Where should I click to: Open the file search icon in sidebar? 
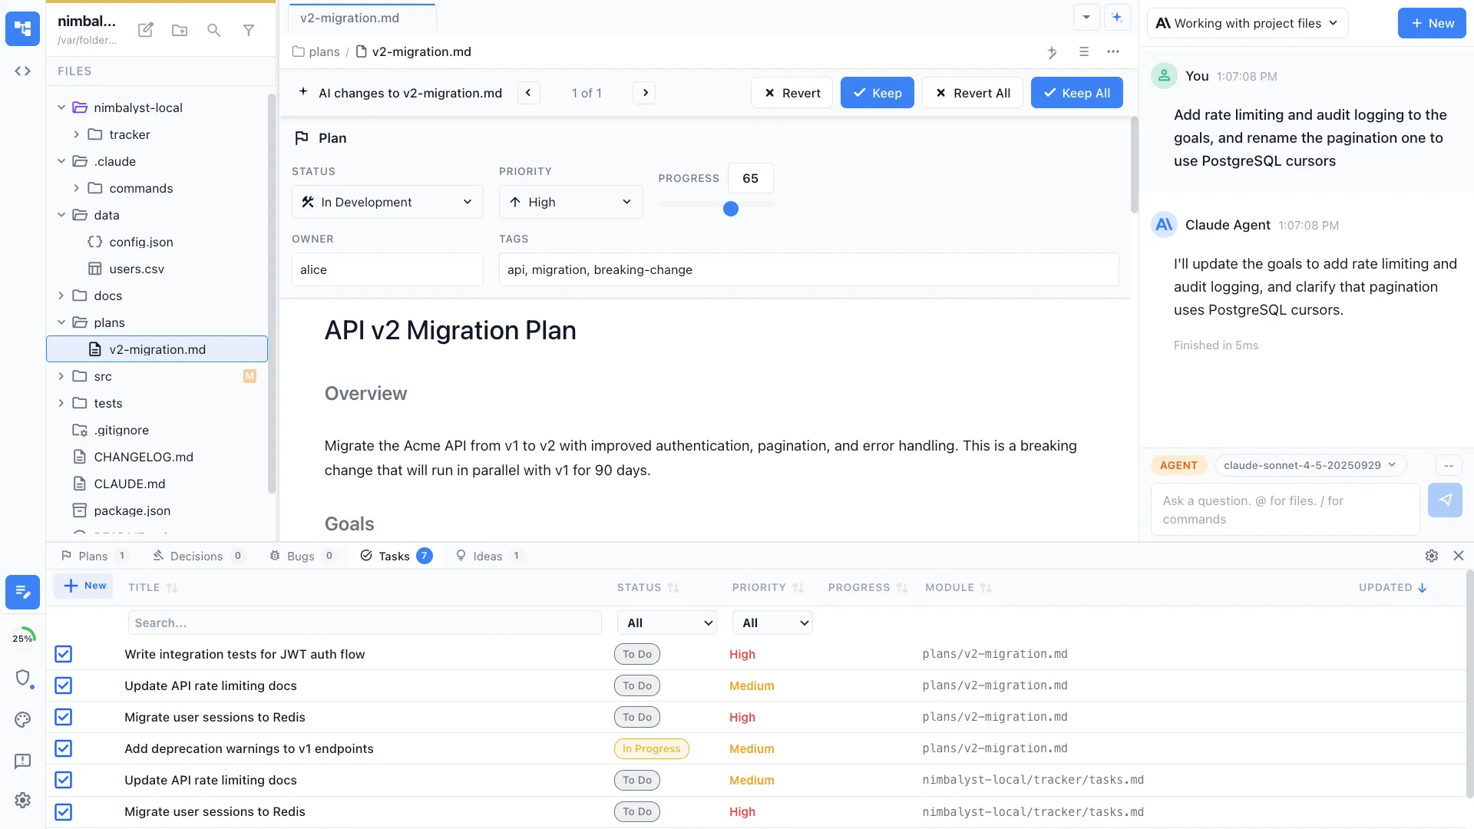click(x=213, y=30)
